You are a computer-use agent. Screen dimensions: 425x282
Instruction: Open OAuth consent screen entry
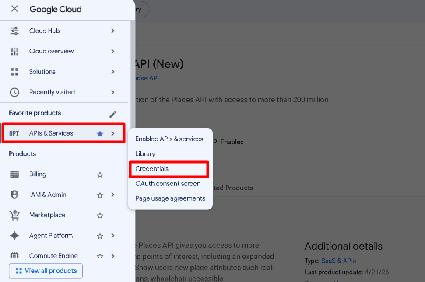pyautogui.click(x=168, y=184)
